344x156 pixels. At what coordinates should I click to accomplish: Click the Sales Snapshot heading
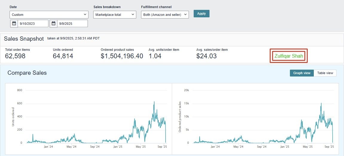point(24,39)
